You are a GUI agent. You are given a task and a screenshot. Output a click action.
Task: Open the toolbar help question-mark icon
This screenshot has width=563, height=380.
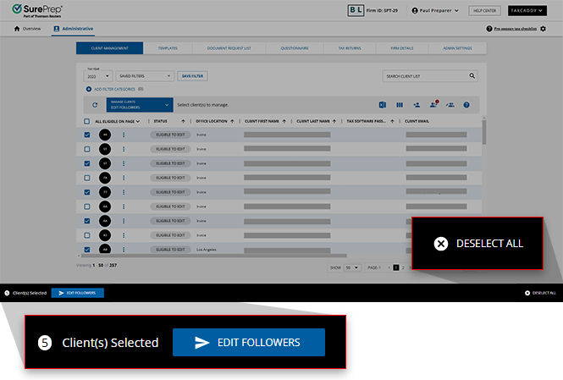466,105
